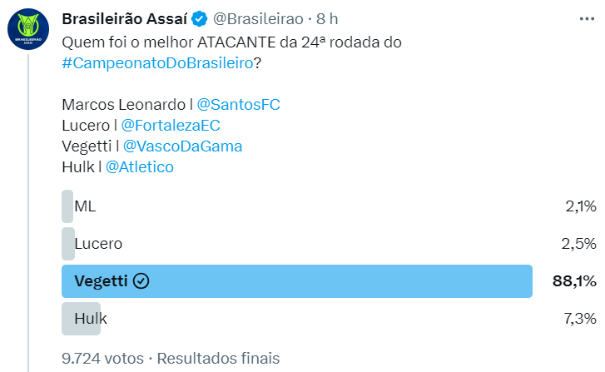Viewport: 605px width, 372px height.
Task: Click the 88,1% result percentage
Action: [x=574, y=281]
